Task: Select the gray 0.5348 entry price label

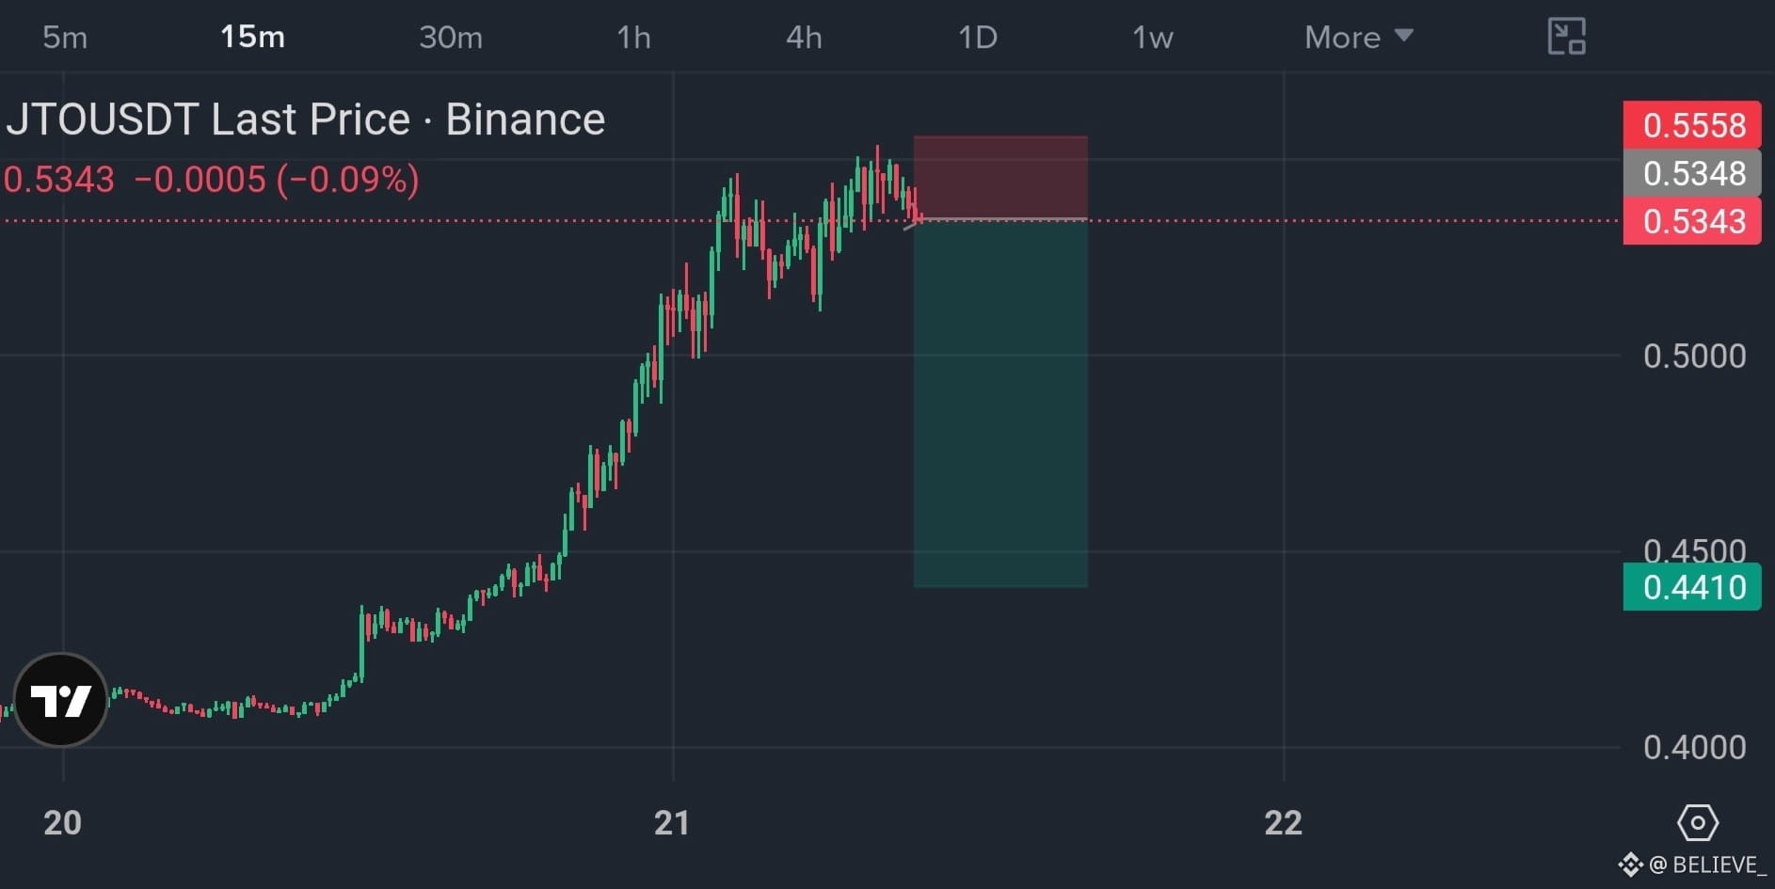Action: point(1692,173)
